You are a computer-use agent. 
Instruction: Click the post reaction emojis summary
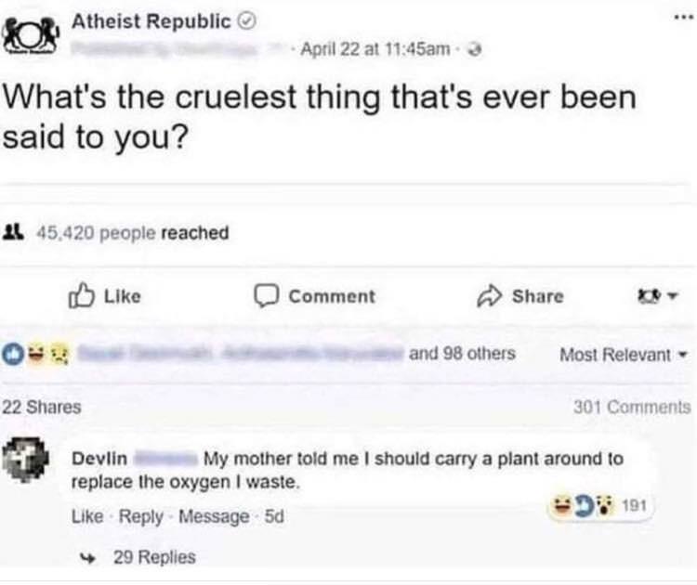click(37, 355)
